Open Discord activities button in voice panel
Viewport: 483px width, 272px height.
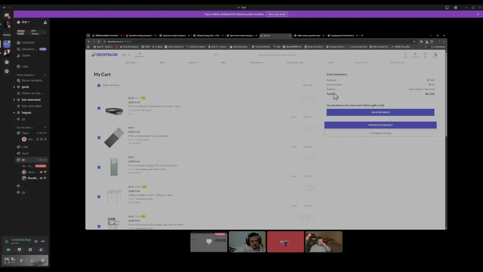pyautogui.click(x=30, y=250)
